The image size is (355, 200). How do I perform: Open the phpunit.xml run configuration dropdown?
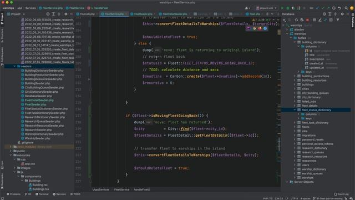tap(266, 8)
